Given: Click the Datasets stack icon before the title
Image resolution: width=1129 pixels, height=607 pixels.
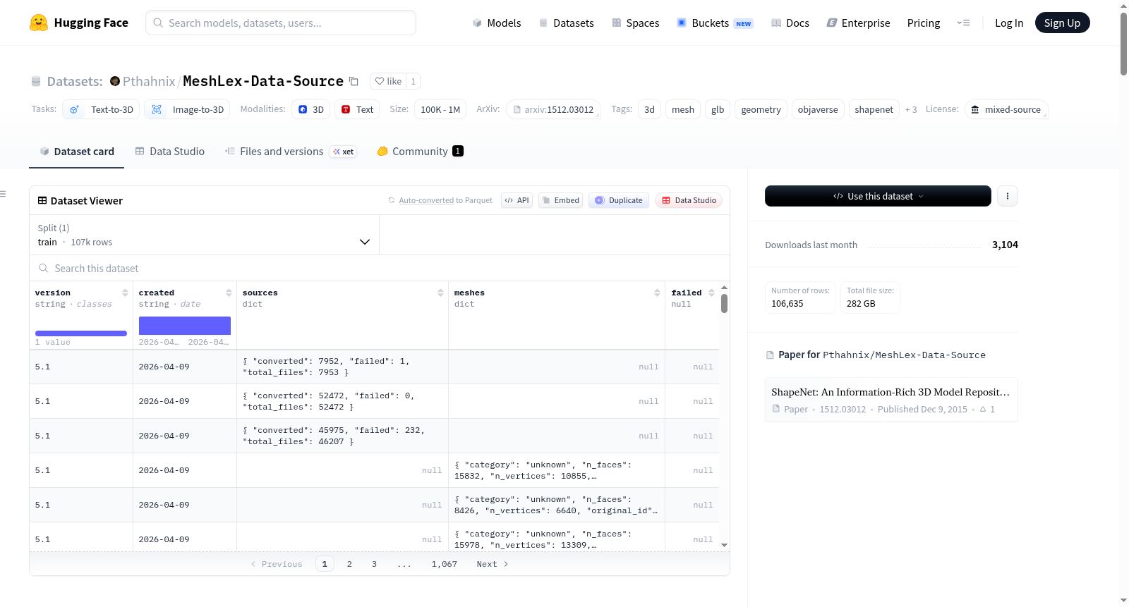Looking at the screenshot, I should click(x=36, y=81).
